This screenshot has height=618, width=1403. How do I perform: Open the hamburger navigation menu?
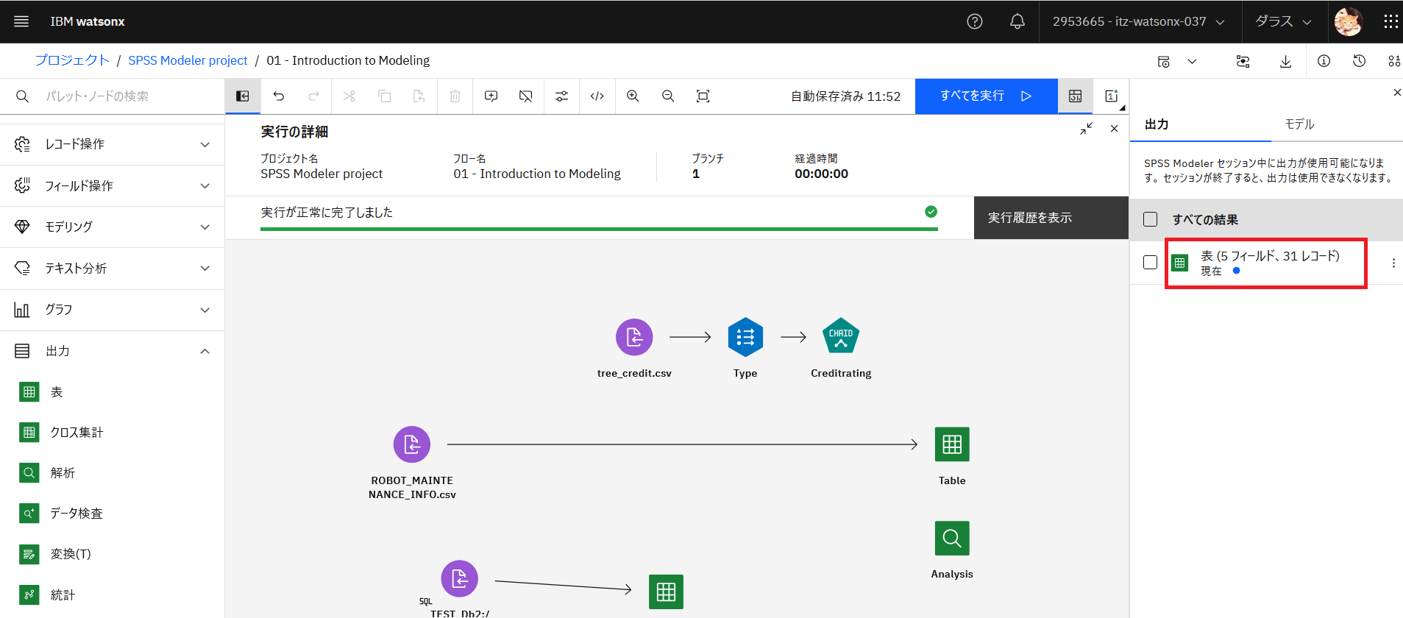pyautogui.click(x=21, y=21)
